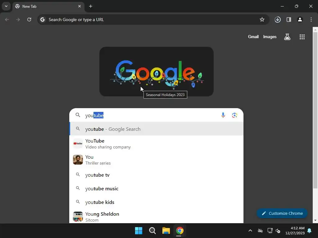Open the clock showing 4:12 AM
This screenshot has width=318, height=238.
pos(295,231)
